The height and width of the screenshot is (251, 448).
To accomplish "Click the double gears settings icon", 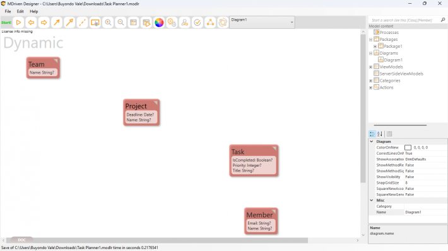I will click(172, 23).
